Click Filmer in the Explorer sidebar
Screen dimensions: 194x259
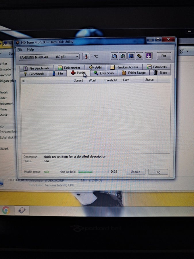[x=4, y=109]
